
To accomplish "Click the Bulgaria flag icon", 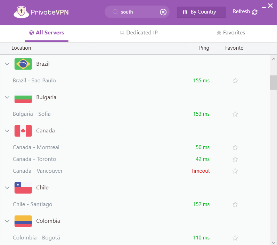I will coord(23,97).
